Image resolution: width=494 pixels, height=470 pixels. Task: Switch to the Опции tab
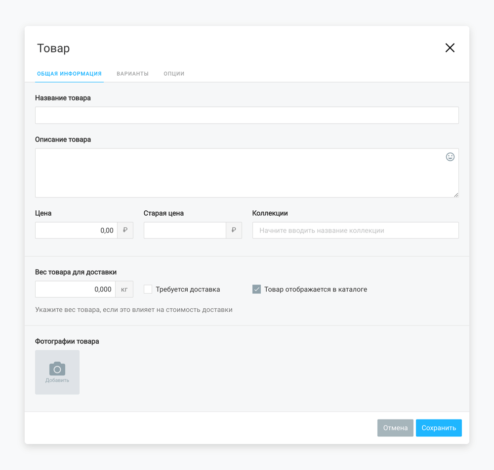[x=174, y=74]
